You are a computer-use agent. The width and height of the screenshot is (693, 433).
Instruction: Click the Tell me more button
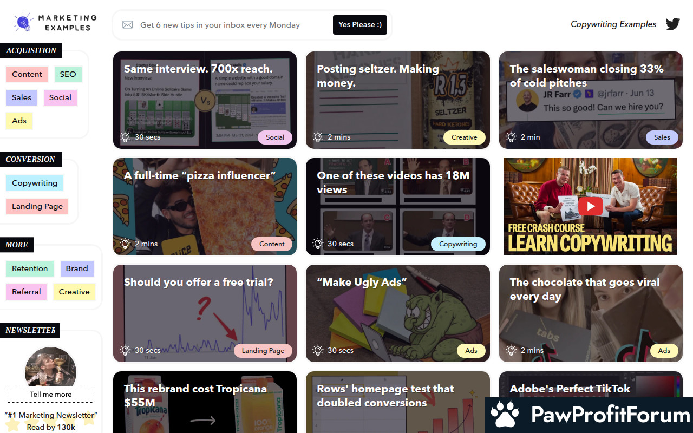tap(51, 394)
